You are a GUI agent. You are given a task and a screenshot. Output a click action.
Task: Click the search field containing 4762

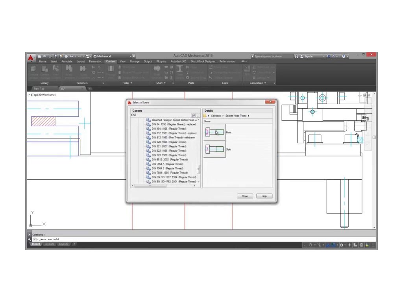click(x=161, y=115)
